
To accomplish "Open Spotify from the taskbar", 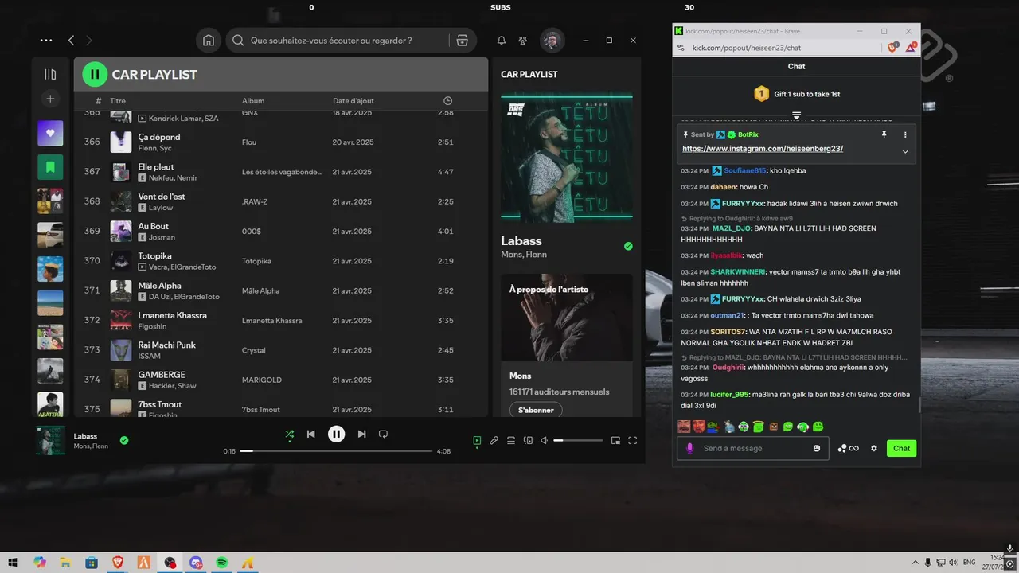I will click(x=222, y=563).
